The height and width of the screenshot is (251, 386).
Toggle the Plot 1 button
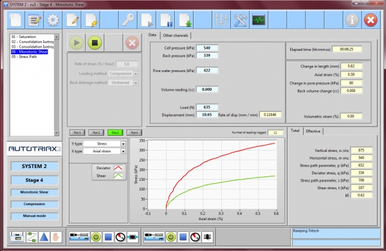pos(77,133)
